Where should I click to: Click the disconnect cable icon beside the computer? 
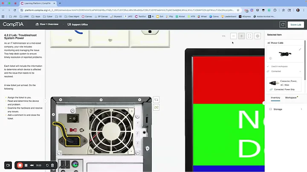[156, 107]
